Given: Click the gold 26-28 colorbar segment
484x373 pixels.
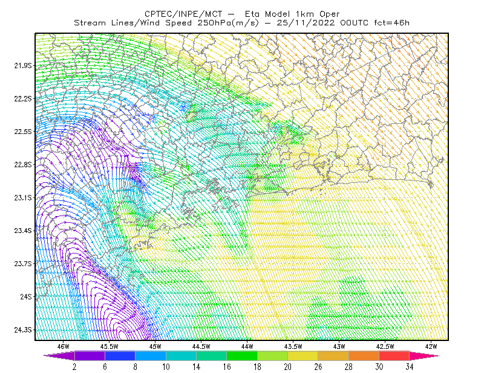Looking at the screenshot, I should tap(333, 355).
